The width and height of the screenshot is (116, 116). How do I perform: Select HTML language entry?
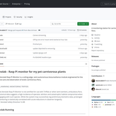96,107
